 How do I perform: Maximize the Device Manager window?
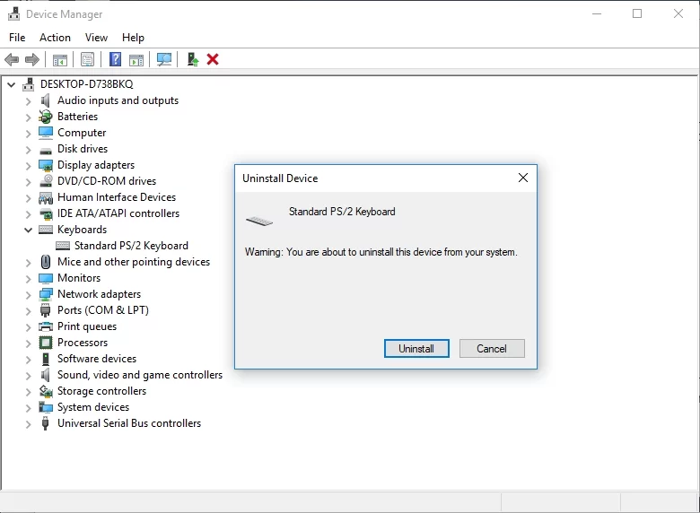point(637,13)
